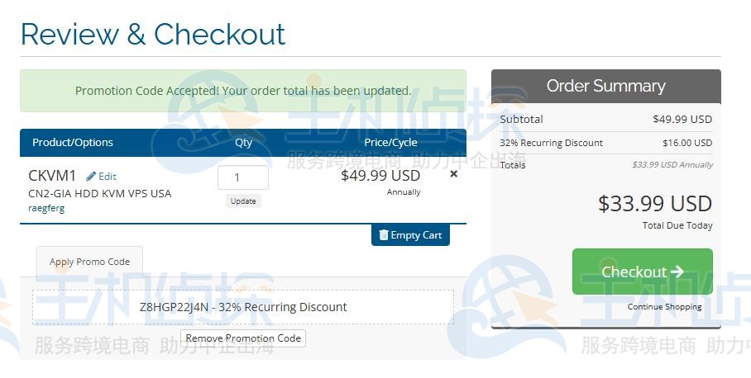Click the raegferg hostname text
This screenshot has width=751, height=378.
pos(46,208)
